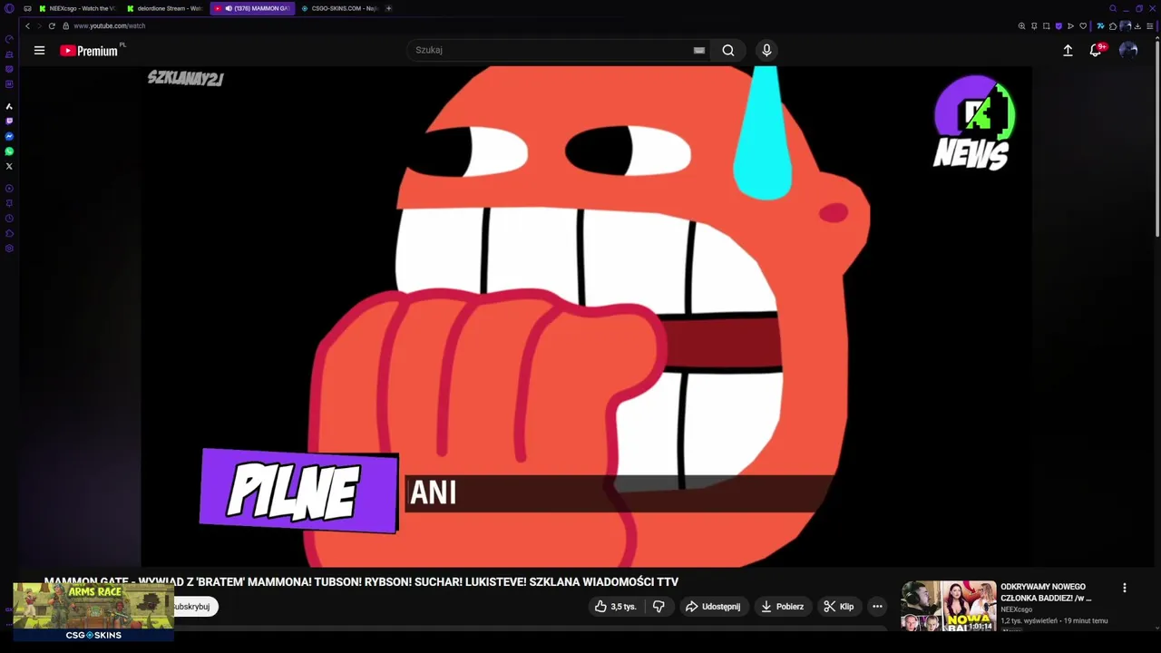This screenshot has width=1161, height=653.
Task: Select the MAMMON GATE YouTube tab
Action: [252, 8]
